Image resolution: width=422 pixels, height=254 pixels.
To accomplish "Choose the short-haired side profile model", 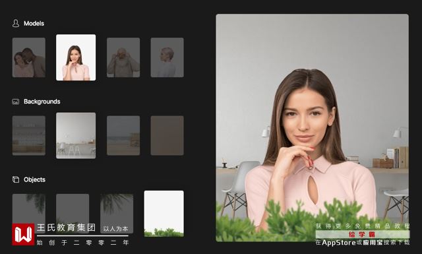I will pyautogui.click(x=167, y=57).
